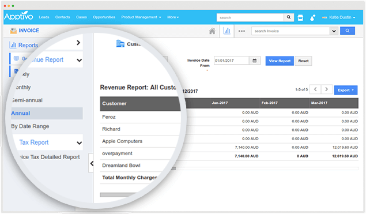Screen dimensions: 366x214
Task: Expand the Reports section arrow
Action: (78, 43)
